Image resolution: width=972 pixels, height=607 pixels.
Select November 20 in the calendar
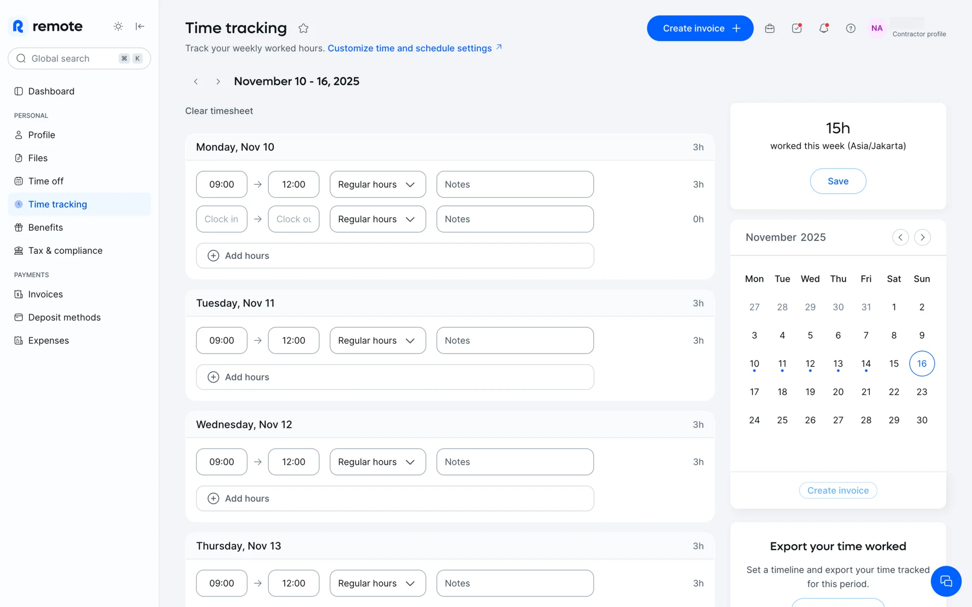click(x=838, y=392)
